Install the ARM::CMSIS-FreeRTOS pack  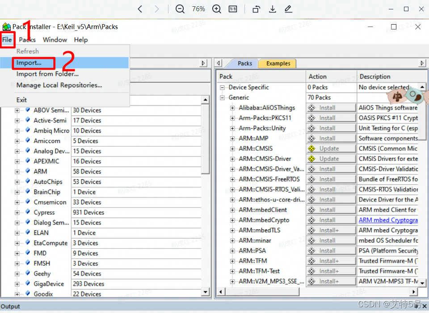[x=331, y=179]
